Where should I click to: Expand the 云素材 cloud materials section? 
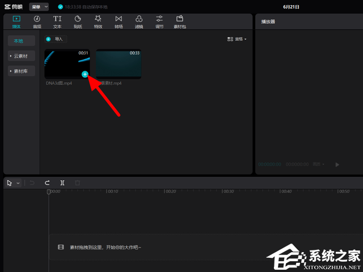click(x=22, y=56)
